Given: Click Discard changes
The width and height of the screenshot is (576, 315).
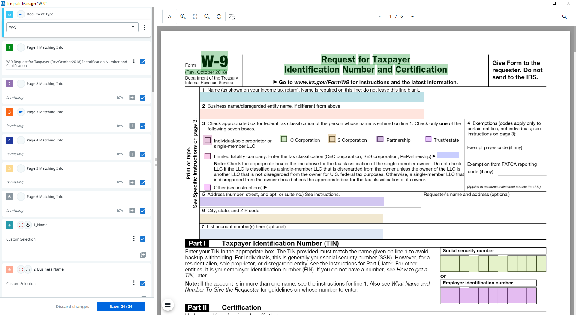Looking at the screenshot, I should (x=73, y=306).
